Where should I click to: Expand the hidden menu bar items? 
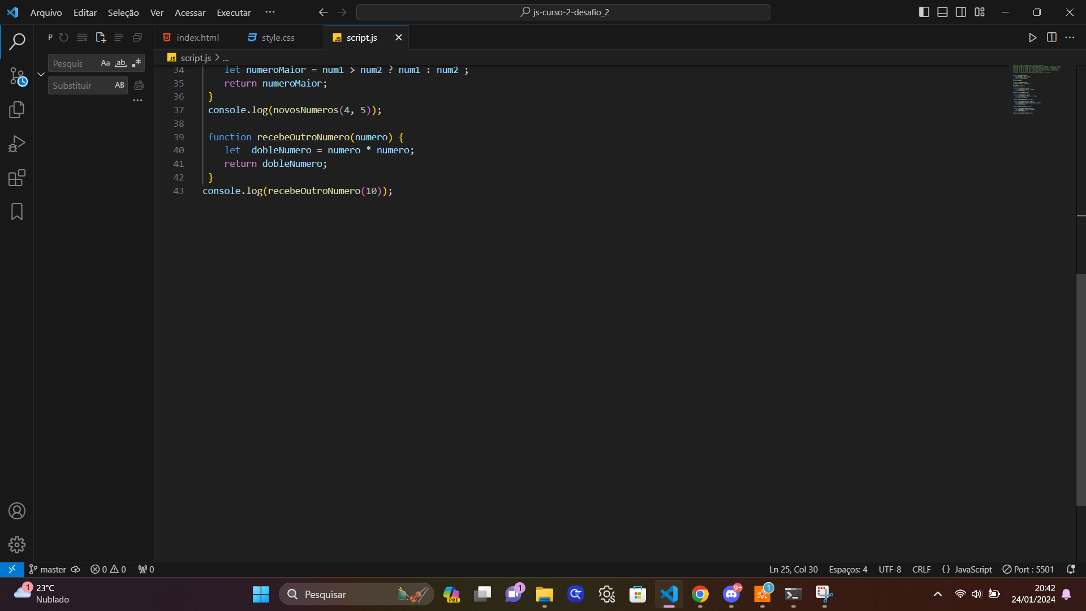[x=270, y=12]
